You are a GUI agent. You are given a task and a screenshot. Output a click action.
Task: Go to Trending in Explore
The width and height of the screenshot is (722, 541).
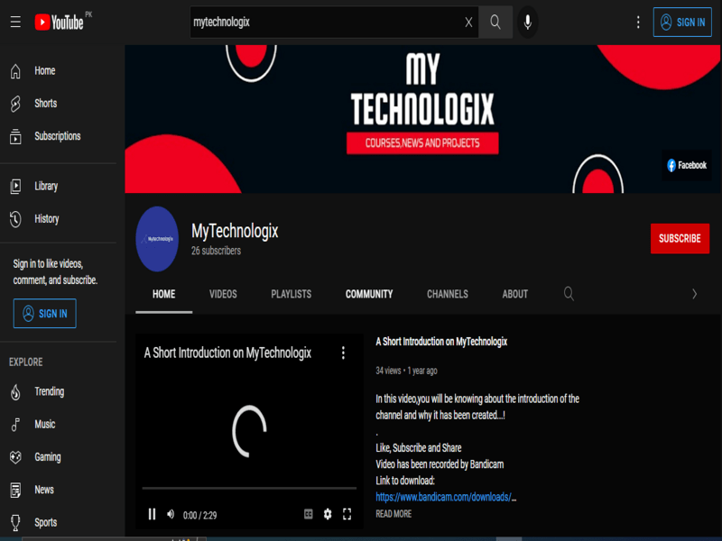pyautogui.click(x=49, y=391)
